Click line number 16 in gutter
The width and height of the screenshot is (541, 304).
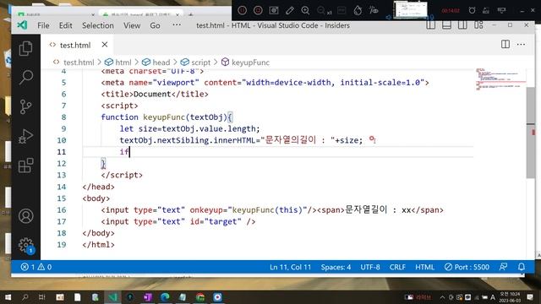(x=62, y=210)
